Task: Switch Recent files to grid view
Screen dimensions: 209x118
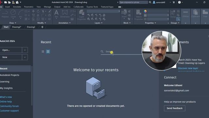Action: [48, 51]
